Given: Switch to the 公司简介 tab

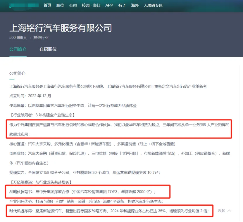Looking at the screenshot, I should point(18,49).
